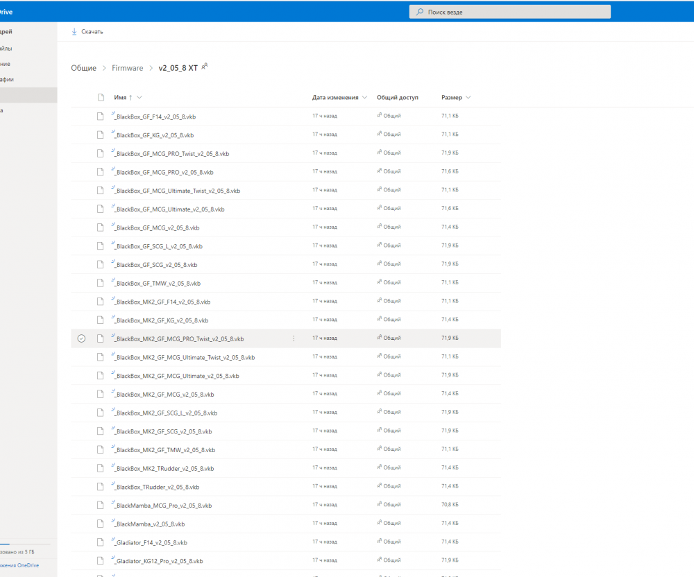Click the highlighted selected item in left sidebar
694x577 pixels.
(28, 95)
